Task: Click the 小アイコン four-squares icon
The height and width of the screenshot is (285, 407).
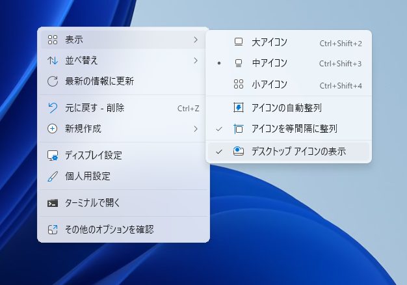Action: tap(239, 85)
